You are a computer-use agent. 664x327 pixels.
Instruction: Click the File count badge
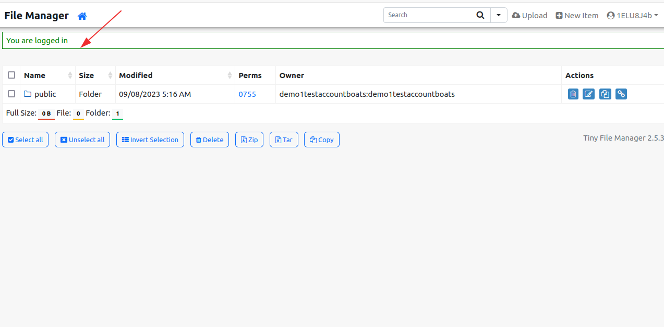(78, 114)
